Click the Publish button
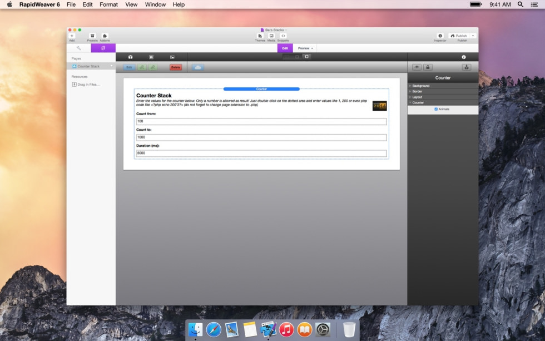 [459, 36]
